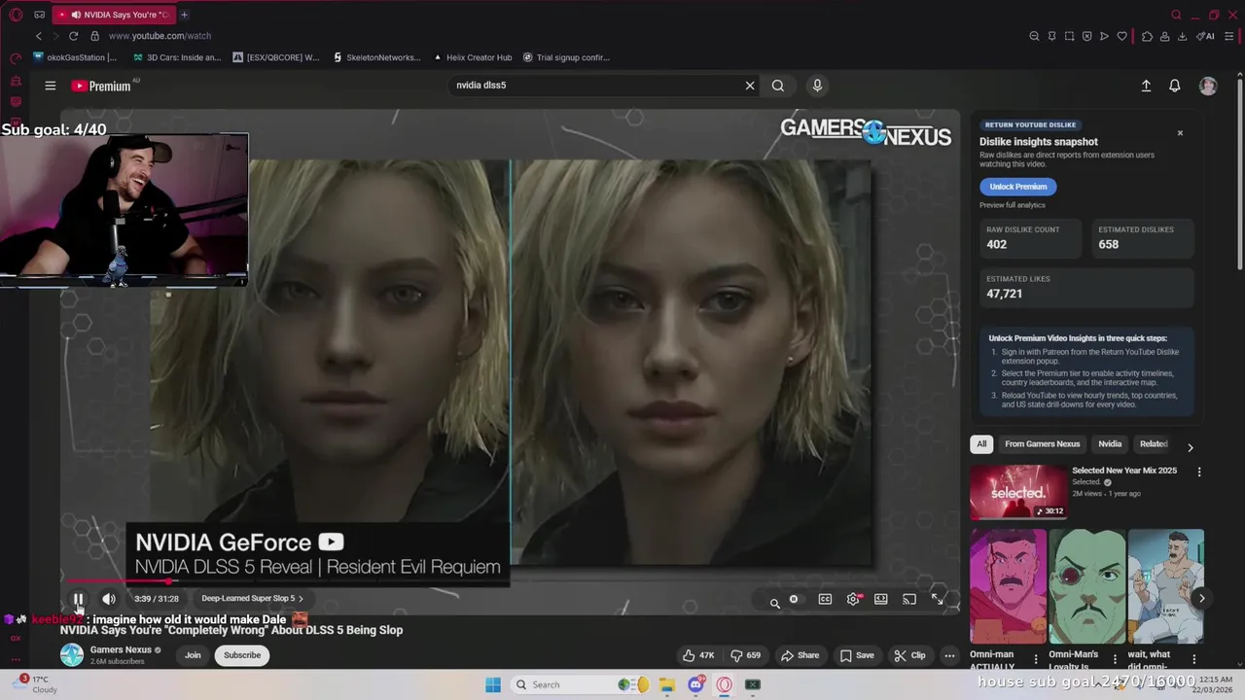The image size is (1245, 700).
Task: Click the nvidia dlss5 search field
Action: tap(593, 86)
